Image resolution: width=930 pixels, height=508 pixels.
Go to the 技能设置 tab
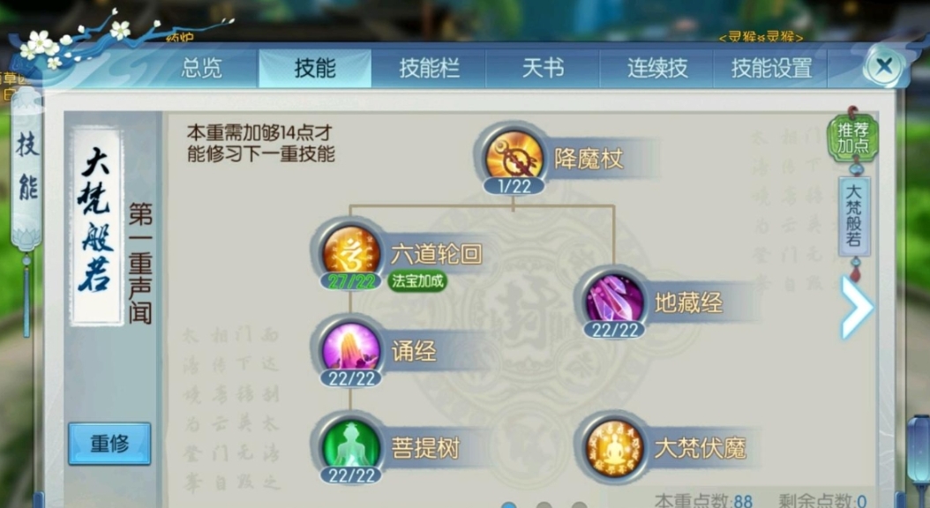(771, 68)
